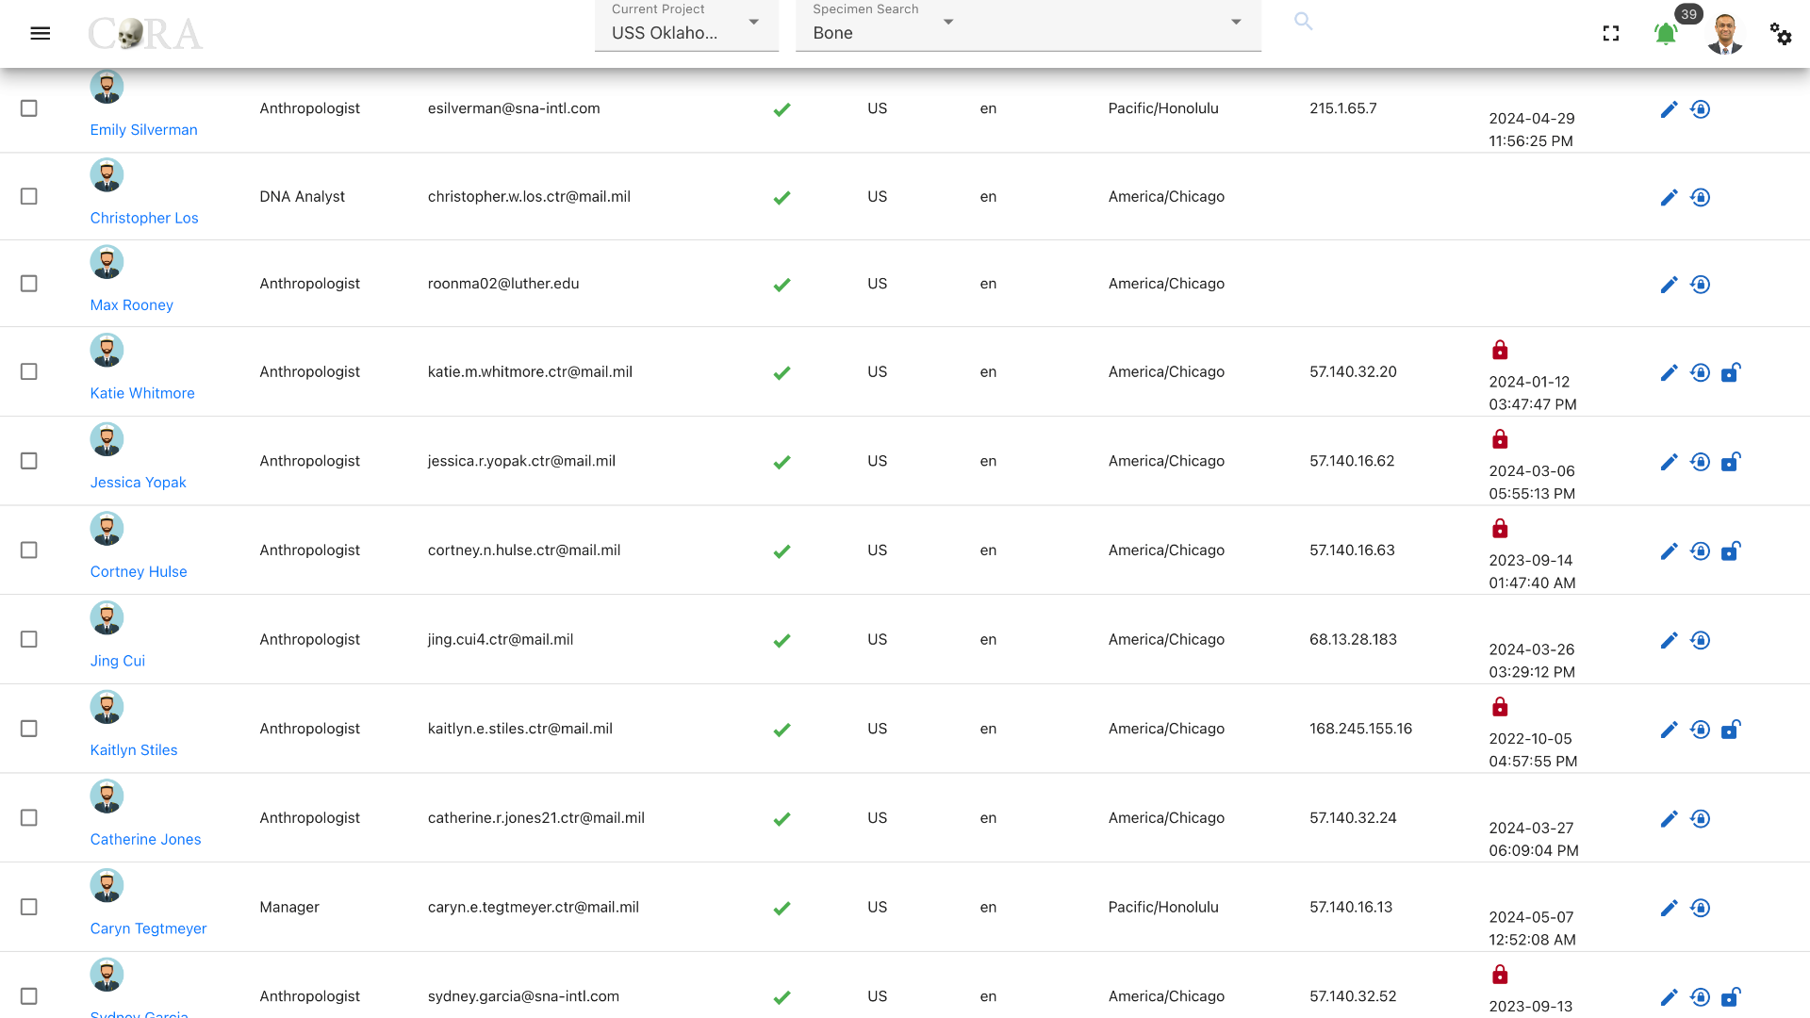Screen dimensions: 1810x1018
Task: Open the settings gears icon
Action: pyautogui.click(x=1780, y=34)
